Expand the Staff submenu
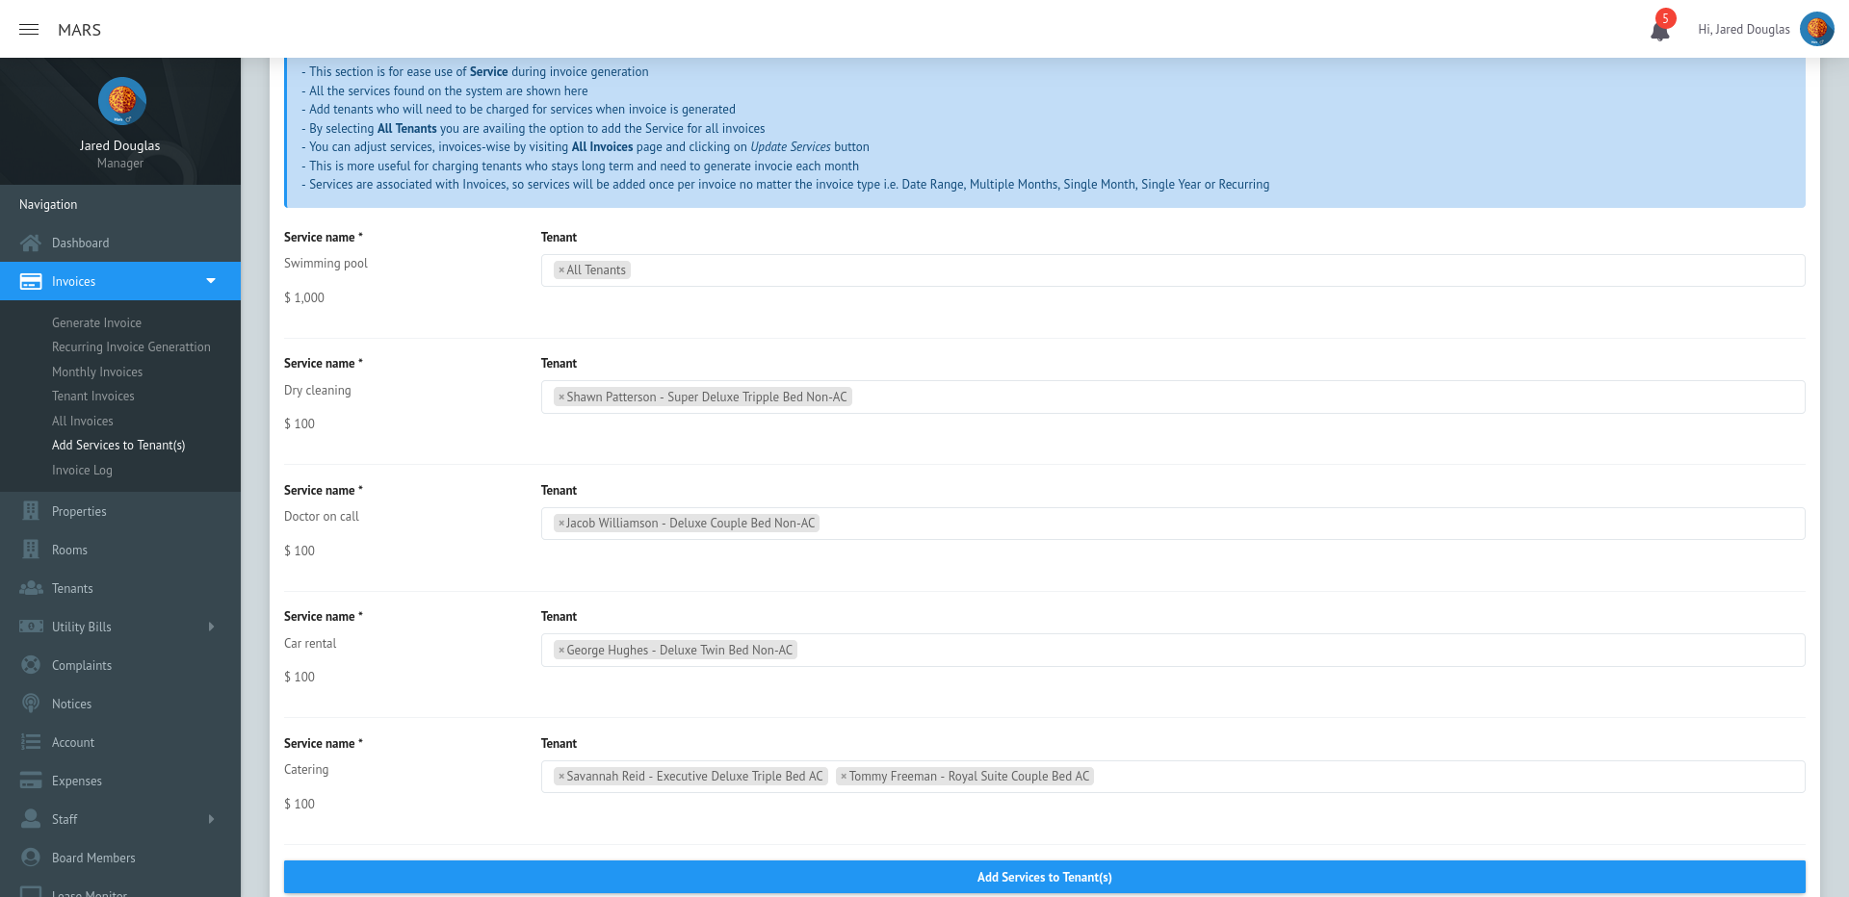The height and width of the screenshot is (897, 1849). [x=211, y=819]
